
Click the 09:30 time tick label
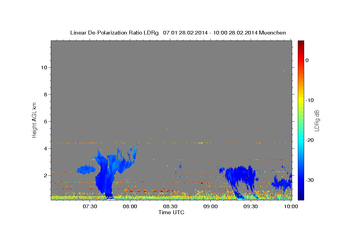coord(251,206)
